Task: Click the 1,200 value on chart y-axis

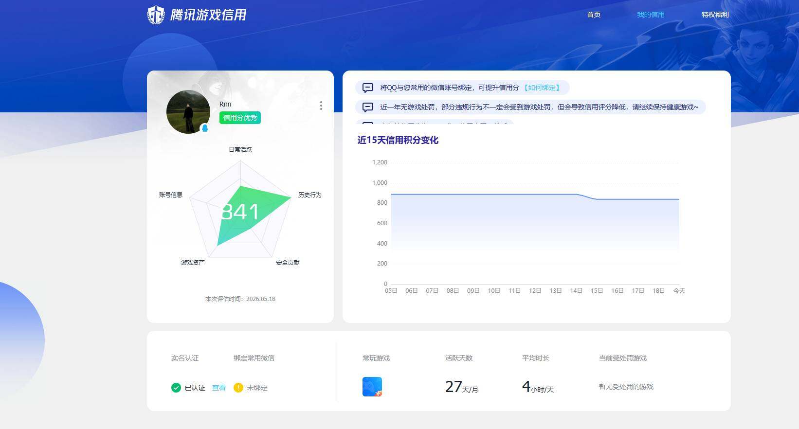Action: pyautogui.click(x=380, y=162)
